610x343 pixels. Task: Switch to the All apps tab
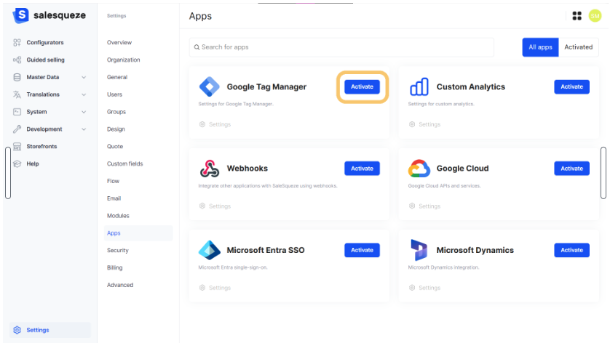coord(540,47)
